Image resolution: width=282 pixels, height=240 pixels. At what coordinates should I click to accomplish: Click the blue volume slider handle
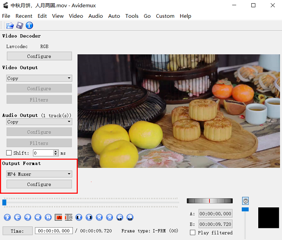[245, 209]
